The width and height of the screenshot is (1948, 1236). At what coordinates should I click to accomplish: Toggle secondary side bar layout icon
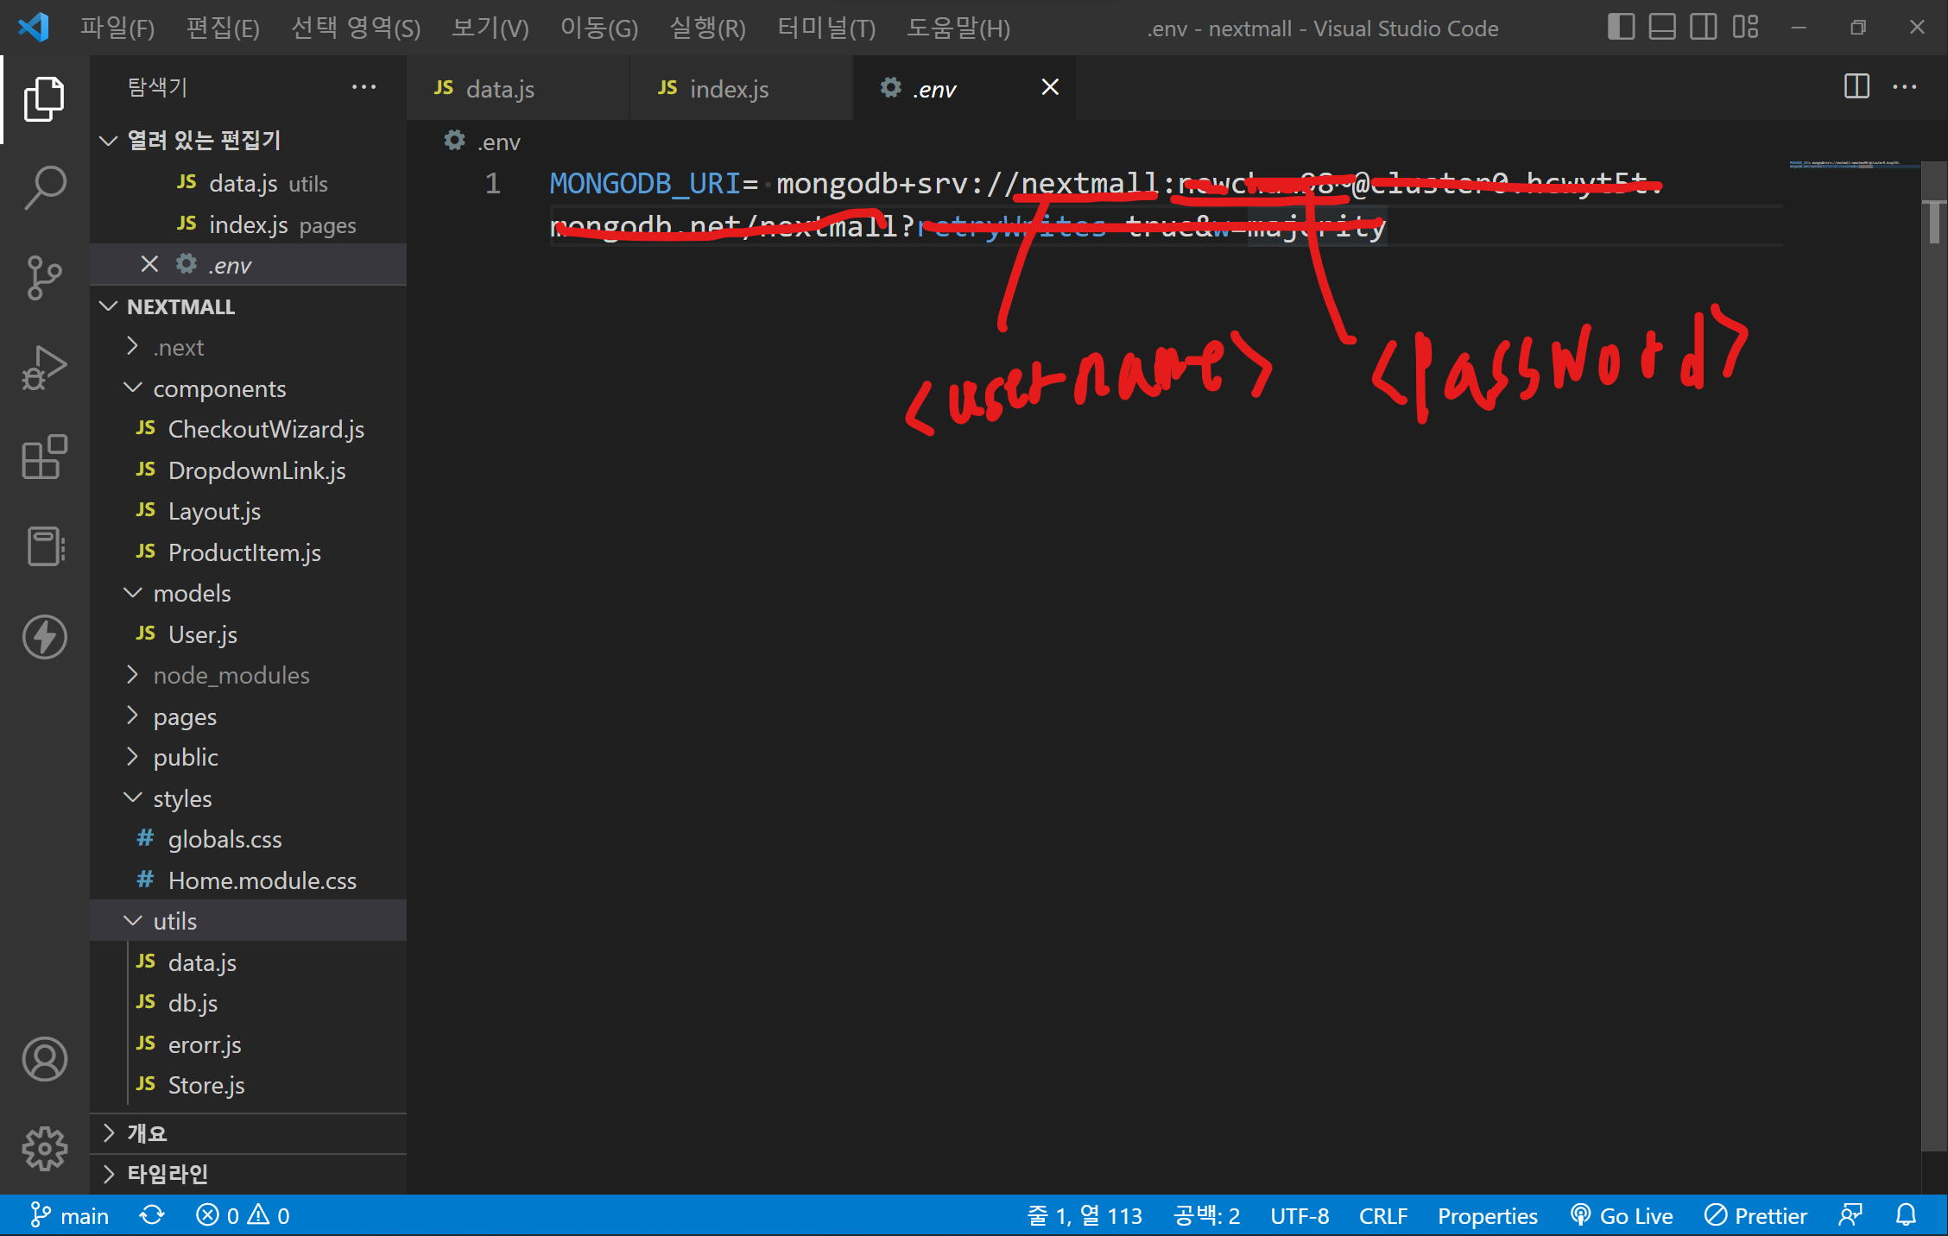[x=1704, y=28]
